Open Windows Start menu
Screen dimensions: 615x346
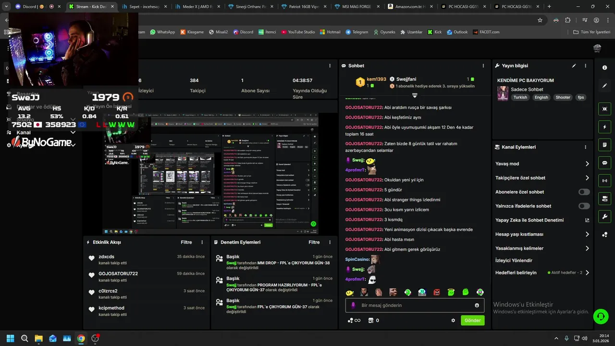point(10,338)
